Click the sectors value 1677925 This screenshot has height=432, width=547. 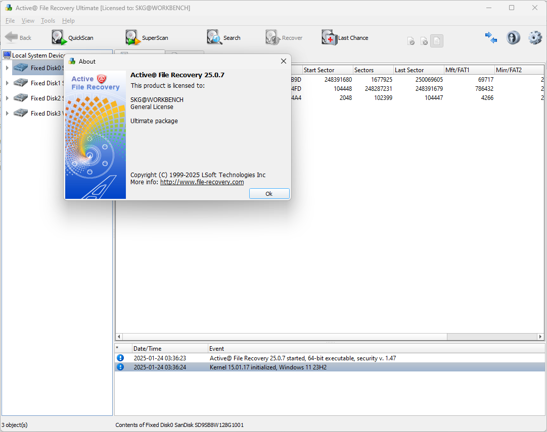coord(382,79)
